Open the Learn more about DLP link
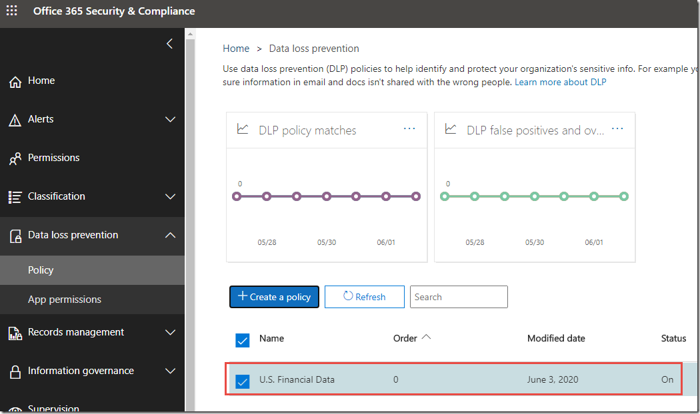700x414 pixels. click(560, 82)
